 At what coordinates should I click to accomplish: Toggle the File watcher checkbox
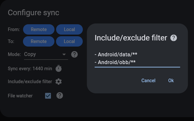tap(48, 96)
